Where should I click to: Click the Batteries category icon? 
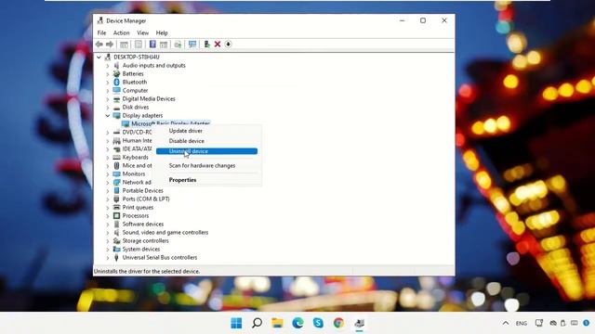(116, 74)
